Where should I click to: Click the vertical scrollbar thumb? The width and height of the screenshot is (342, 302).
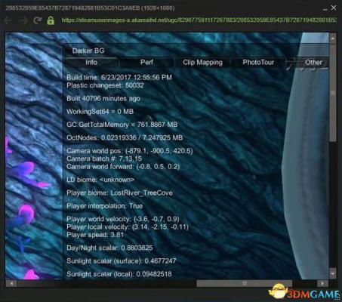pyautogui.click(x=333, y=93)
